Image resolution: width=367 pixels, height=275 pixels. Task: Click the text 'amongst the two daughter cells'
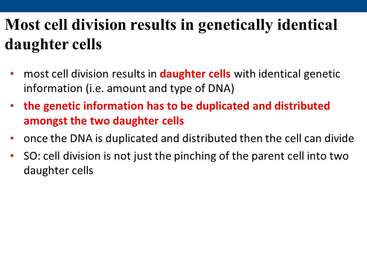coord(104,121)
